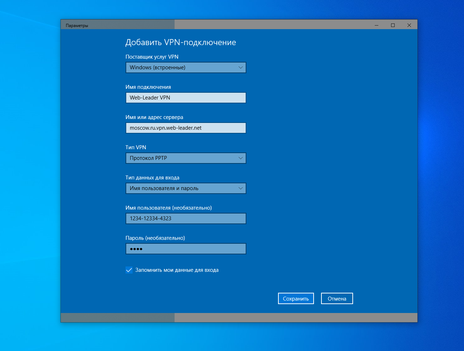Open the "Поставщик услуг VPN" dropdown
The height and width of the screenshot is (351, 464).
186,67
